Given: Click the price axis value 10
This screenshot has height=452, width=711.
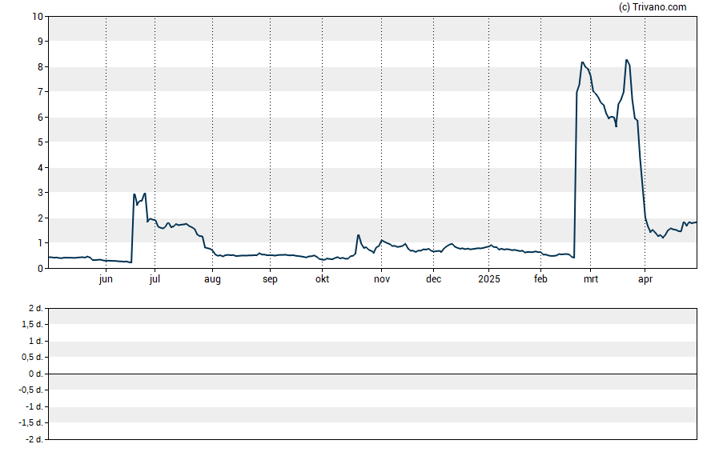Looking at the screenshot, I should pos(38,16).
